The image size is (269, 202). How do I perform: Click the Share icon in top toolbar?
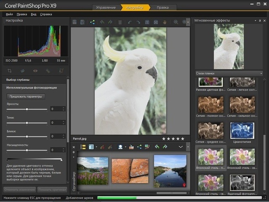coord(92,22)
